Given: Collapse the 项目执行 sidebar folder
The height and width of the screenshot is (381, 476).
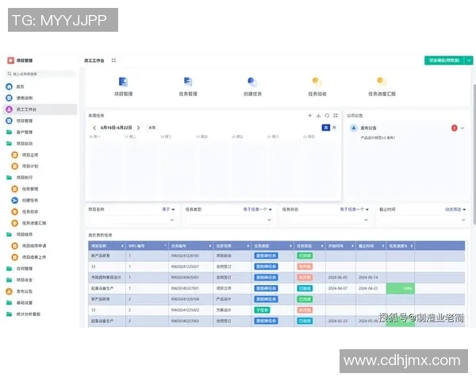Looking at the screenshot, I should coord(19,178).
